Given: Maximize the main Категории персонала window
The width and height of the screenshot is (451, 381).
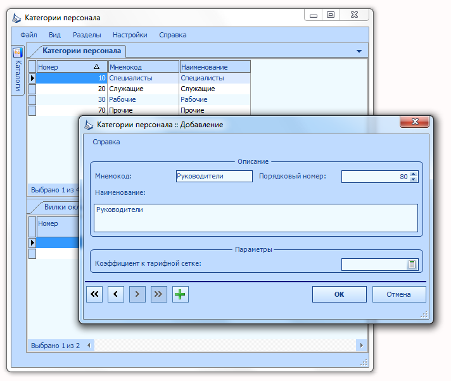Looking at the screenshot, I should click(x=331, y=15).
